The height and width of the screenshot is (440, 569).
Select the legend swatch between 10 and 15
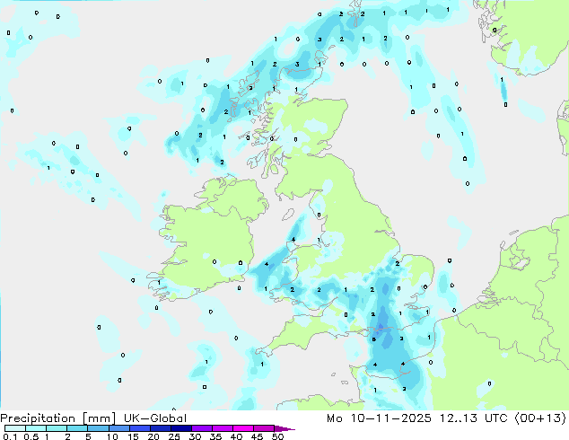tap(119, 428)
